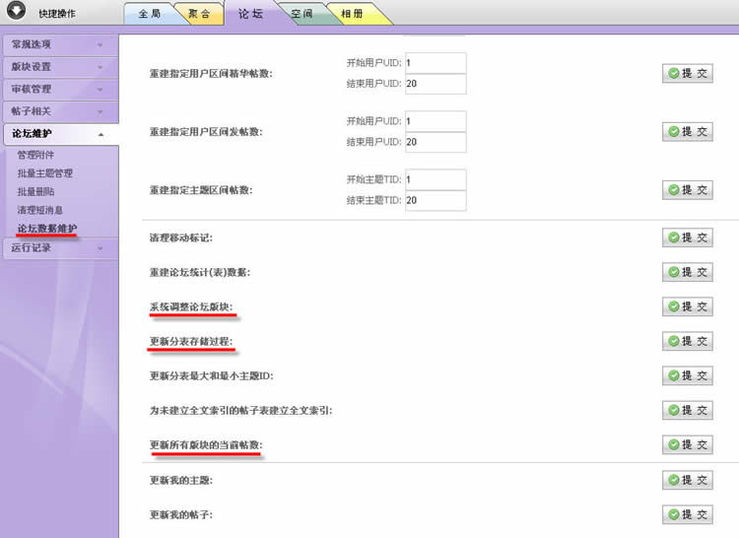739x538 pixels.
Task: Expand the 版块设置 sidebar section
Action: tap(57, 67)
